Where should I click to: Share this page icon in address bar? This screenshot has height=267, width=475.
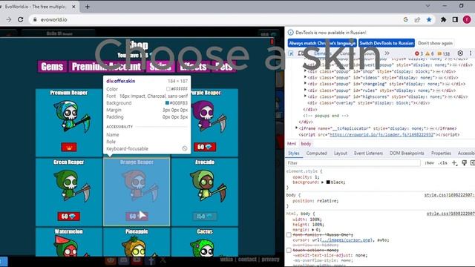point(417,20)
